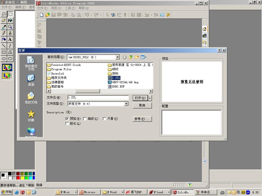Viewport: 262px width, 196px height.
Task: Toggle the 预览 (Preview) checkbox
Action: click(67, 119)
